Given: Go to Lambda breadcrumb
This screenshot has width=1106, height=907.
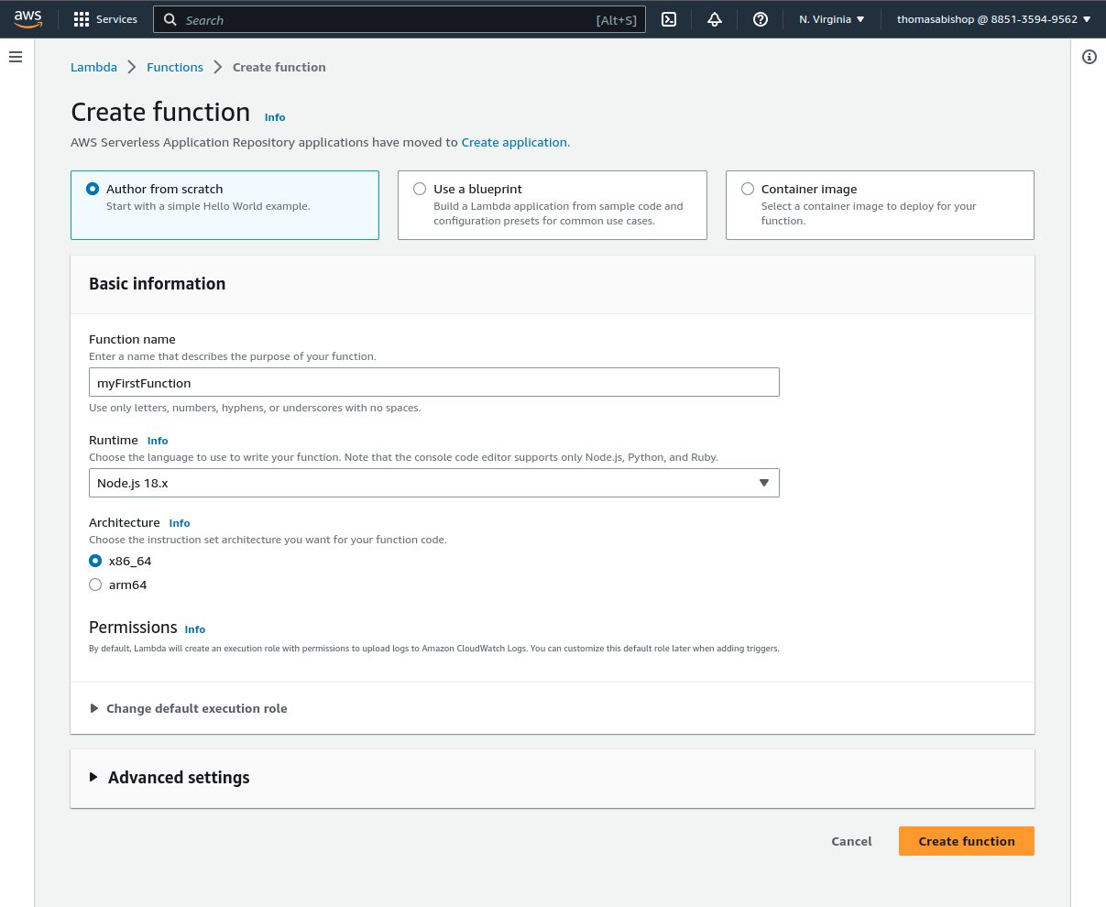Looking at the screenshot, I should (93, 67).
